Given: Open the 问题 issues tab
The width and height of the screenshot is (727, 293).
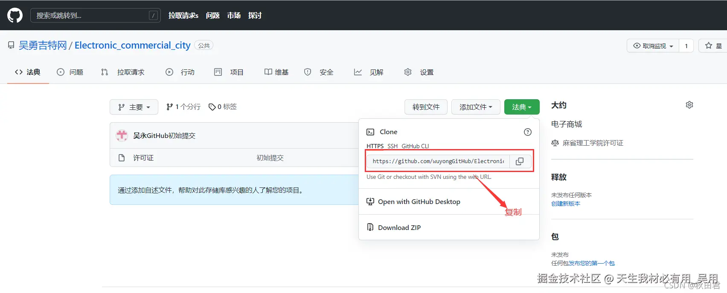Looking at the screenshot, I should coord(70,72).
